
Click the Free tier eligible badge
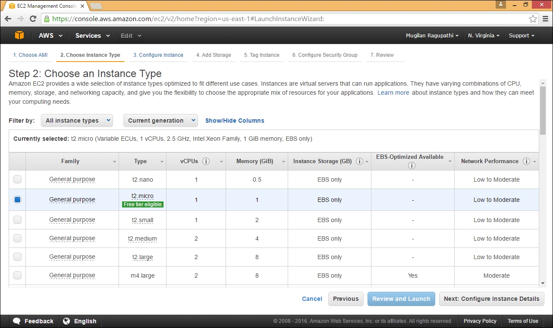pos(143,204)
